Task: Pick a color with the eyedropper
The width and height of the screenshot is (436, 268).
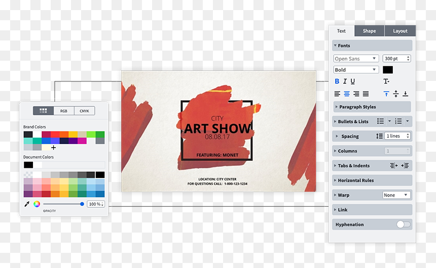Action: tap(27, 204)
